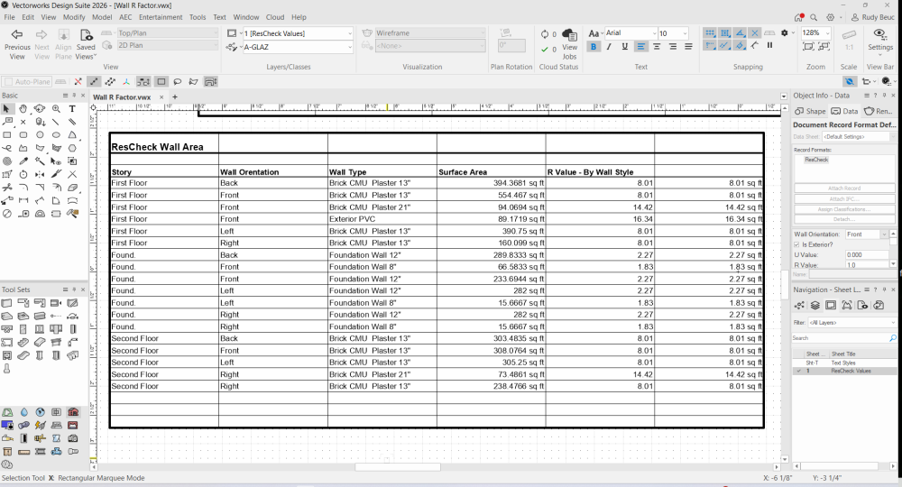Image resolution: width=902 pixels, height=487 pixels.
Task: Switch to the Shape tab in Object Info
Action: click(x=809, y=111)
